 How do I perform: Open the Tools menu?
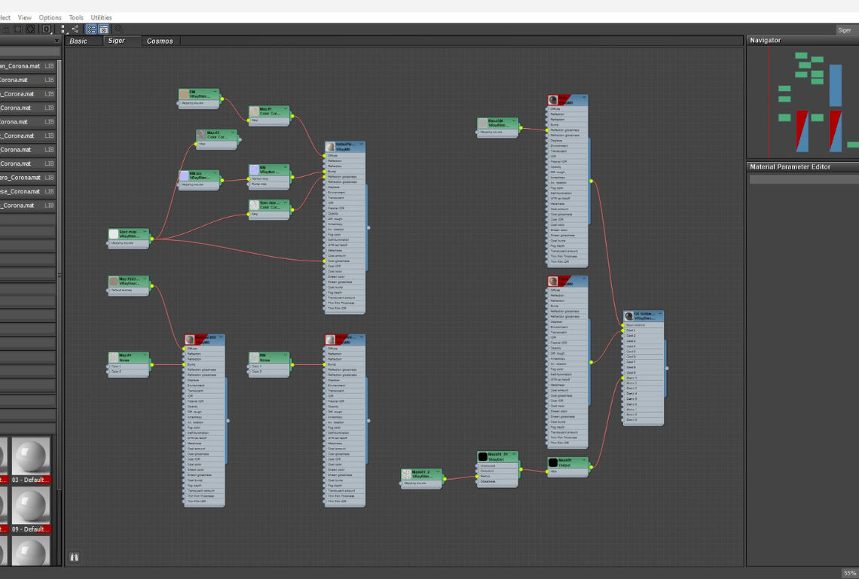pyautogui.click(x=76, y=17)
